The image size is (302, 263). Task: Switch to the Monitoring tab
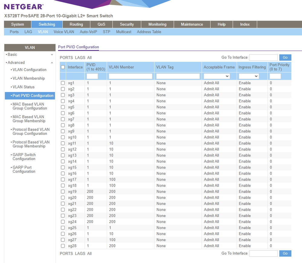(157, 24)
